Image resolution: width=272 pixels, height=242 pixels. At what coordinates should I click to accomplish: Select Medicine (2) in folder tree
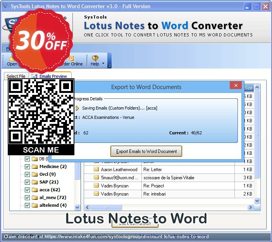pos(53,166)
